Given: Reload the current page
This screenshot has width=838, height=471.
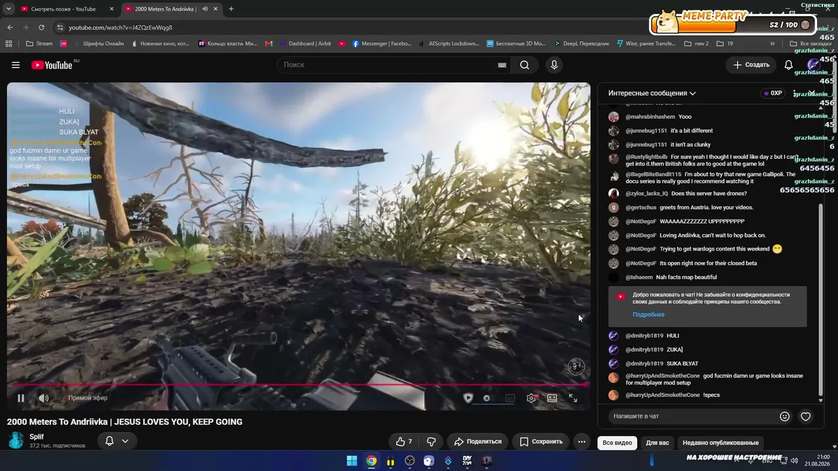Looking at the screenshot, I should point(41,27).
